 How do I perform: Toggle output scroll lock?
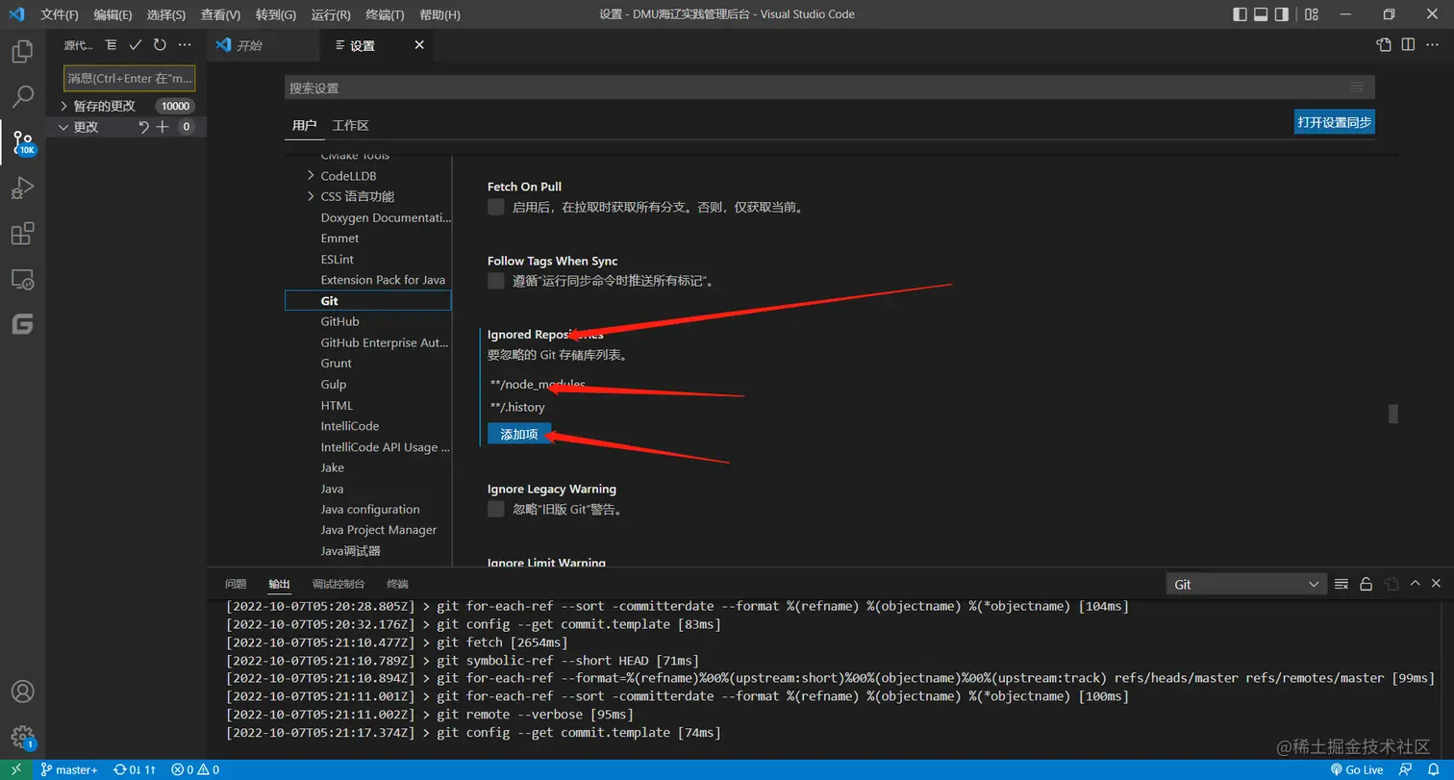point(1366,584)
